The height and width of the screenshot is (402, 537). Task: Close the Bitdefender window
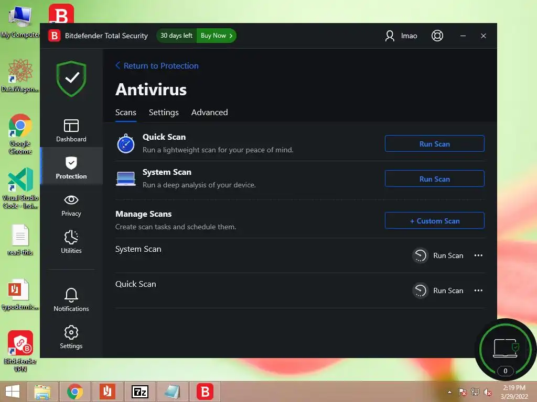pos(483,36)
